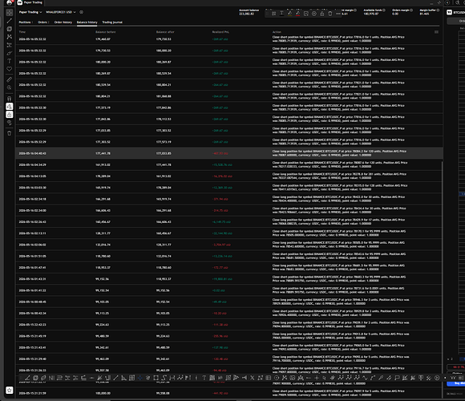Switch to Trading journal tab
This screenshot has width=465, height=401.
(112, 22)
